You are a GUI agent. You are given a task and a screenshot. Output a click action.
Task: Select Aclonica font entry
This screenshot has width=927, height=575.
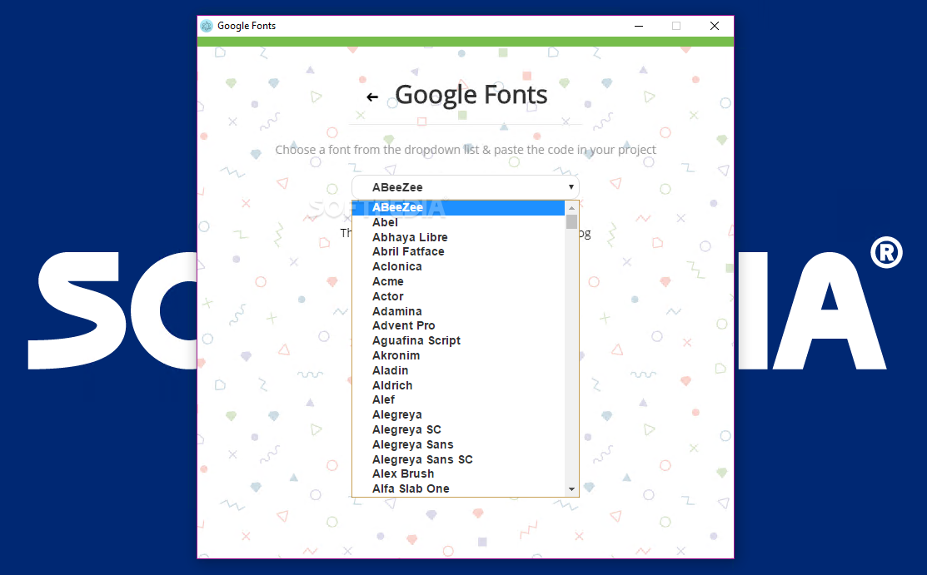point(459,267)
